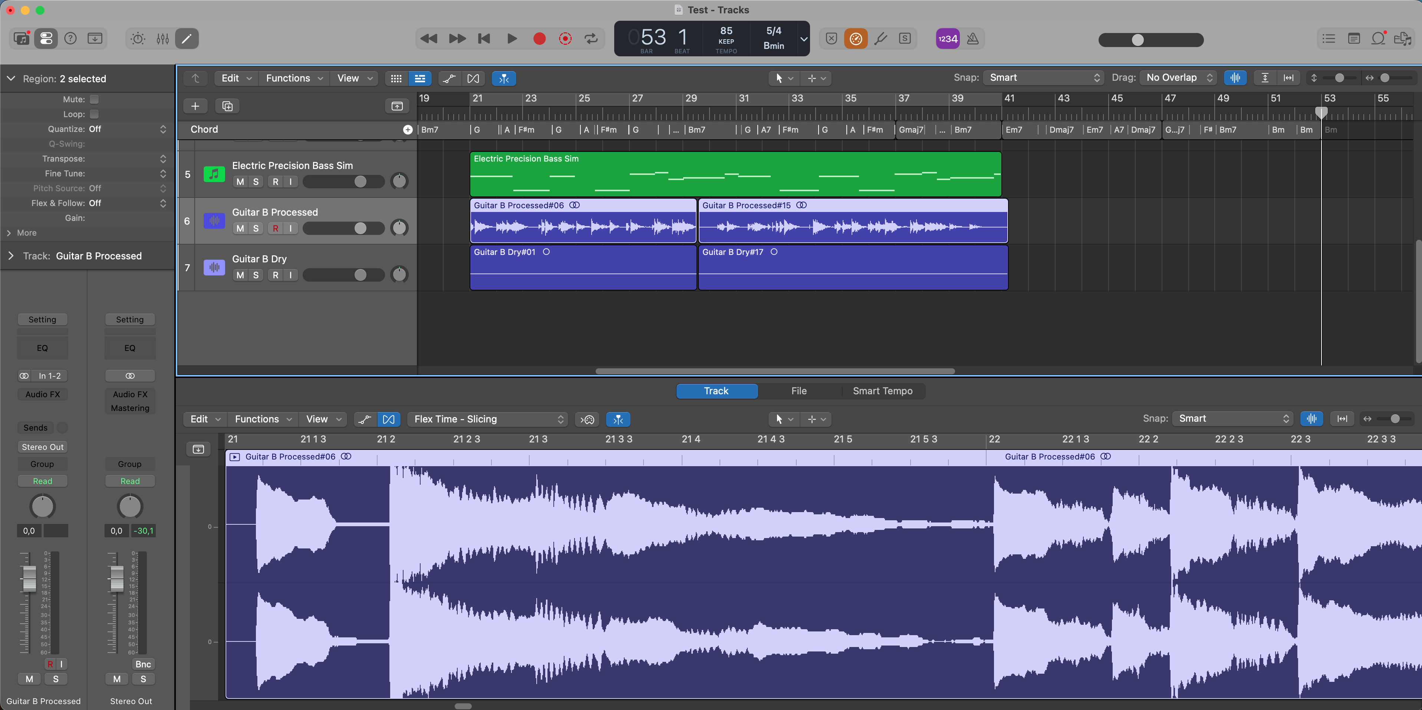1422x710 pixels.
Task: Adjust the Electric Precision Bass Sim volume slider
Action: (x=360, y=182)
